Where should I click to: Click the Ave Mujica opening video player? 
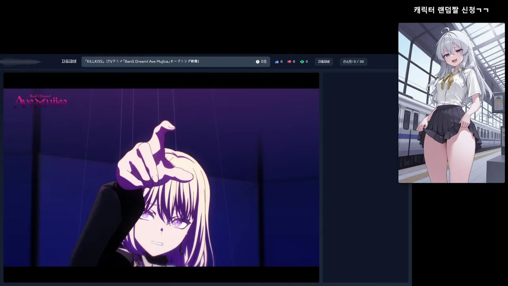(161, 177)
